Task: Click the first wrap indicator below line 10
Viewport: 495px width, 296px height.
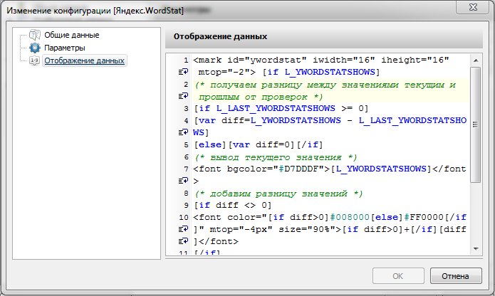Action: tap(183, 229)
